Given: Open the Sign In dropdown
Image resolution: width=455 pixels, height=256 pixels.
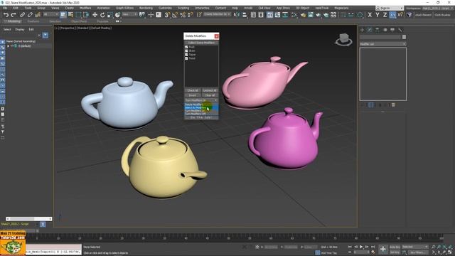Looking at the screenshot, I should (389, 8).
